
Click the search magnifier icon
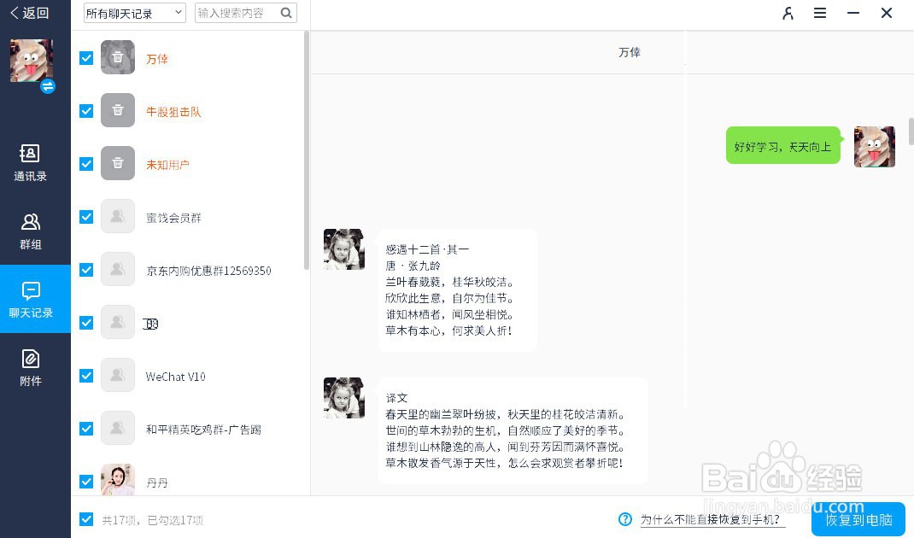pos(285,14)
